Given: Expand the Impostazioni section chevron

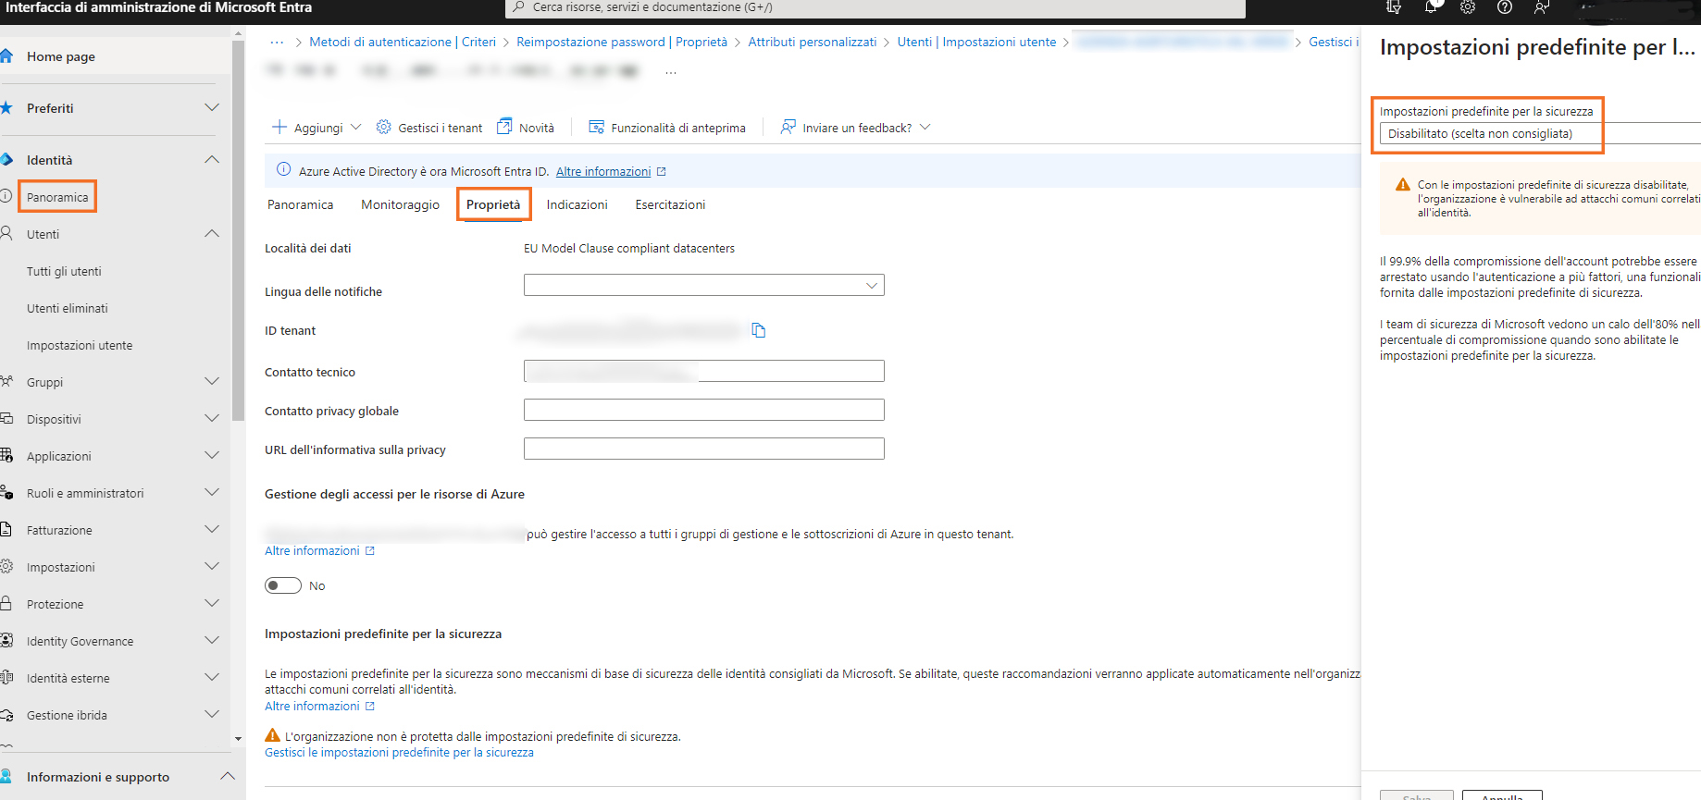Looking at the screenshot, I should (212, 566).
